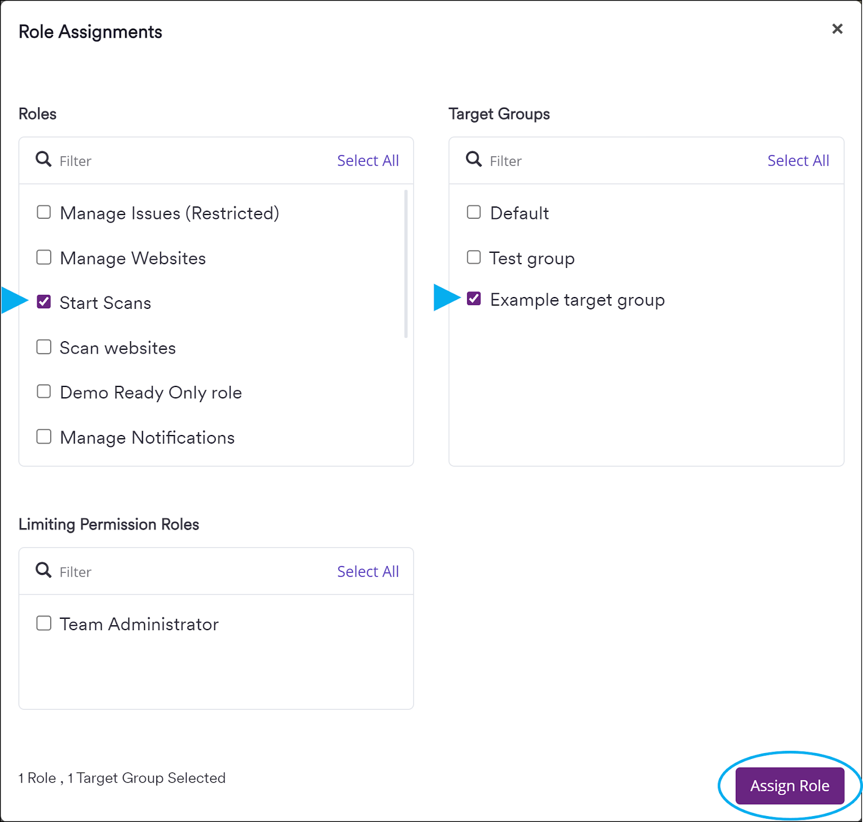The height and width of the screenshot is (822, 863).
Task: Uncheck the Example target group
Action: pos(473,299)
